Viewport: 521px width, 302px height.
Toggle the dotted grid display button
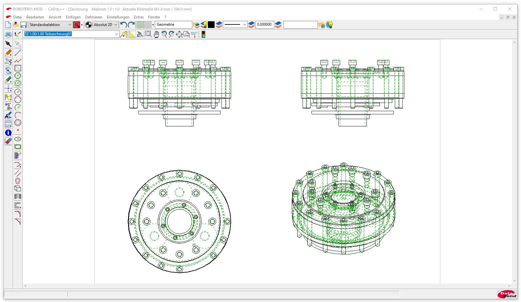click(x=144, y=25)
